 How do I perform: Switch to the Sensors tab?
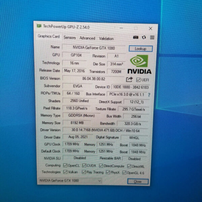70,38
